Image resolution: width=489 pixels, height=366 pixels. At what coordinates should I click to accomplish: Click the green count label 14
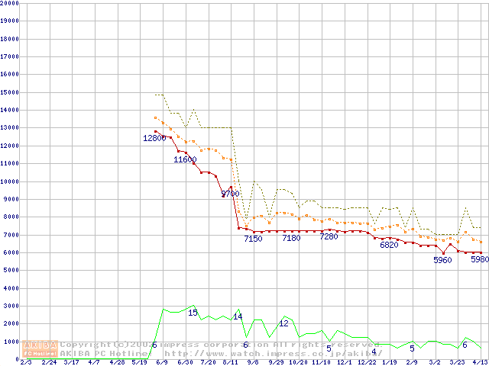[238, 316]
